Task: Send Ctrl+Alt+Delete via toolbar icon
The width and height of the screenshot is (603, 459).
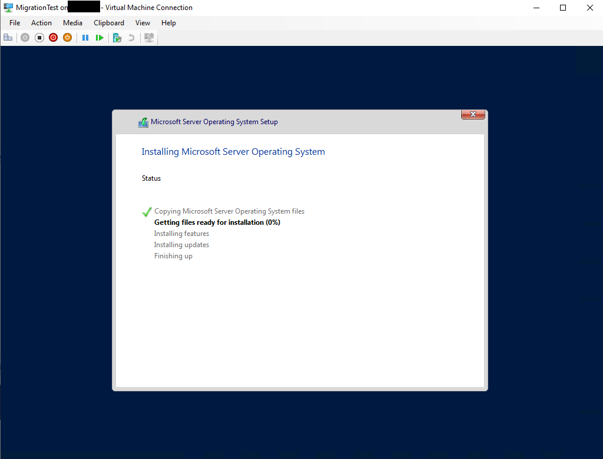Action: pyautogui.click(x=8, y=38)
